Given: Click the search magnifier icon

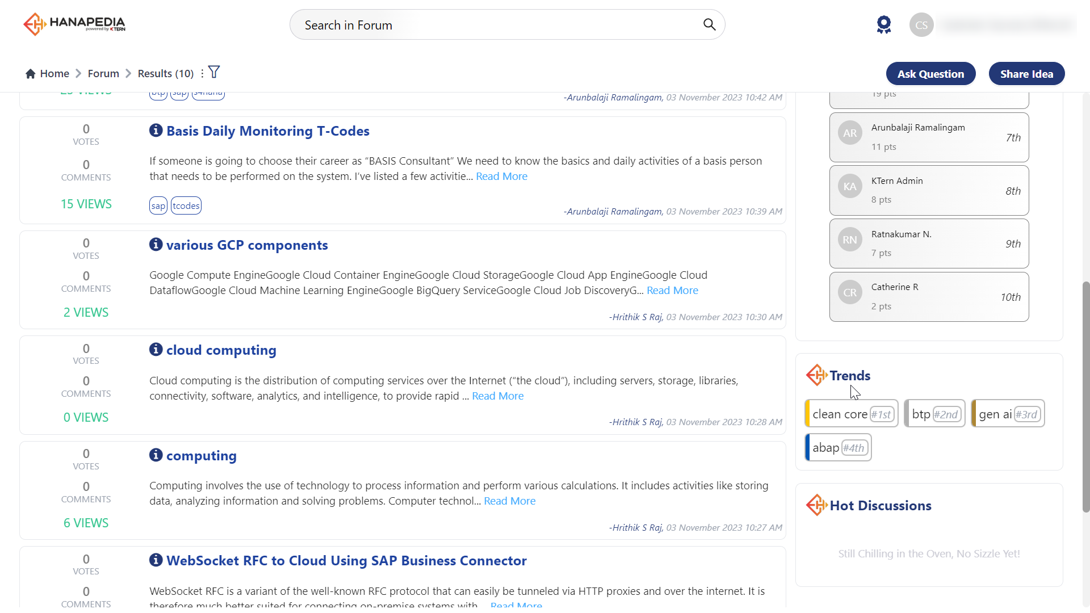Looking at the screenshot, I should (x=709, y=24).
